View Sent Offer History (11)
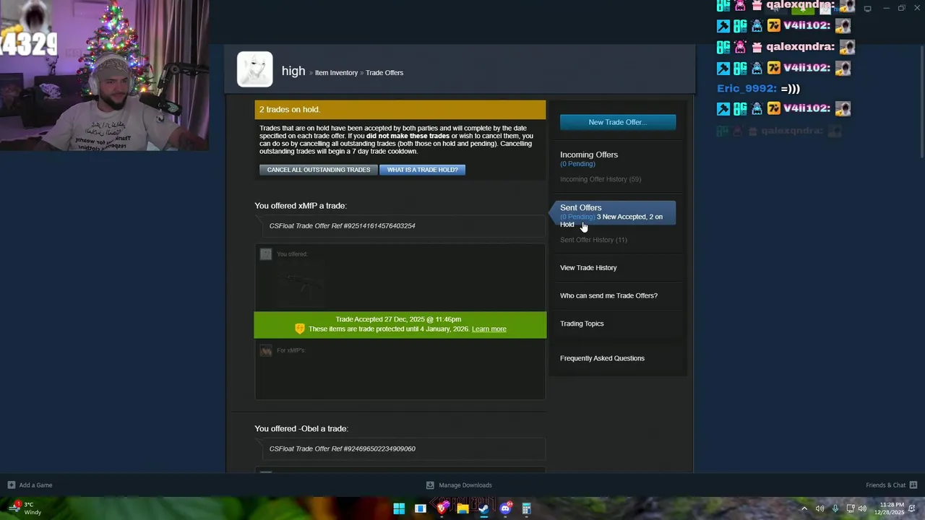 coord(593,240)
